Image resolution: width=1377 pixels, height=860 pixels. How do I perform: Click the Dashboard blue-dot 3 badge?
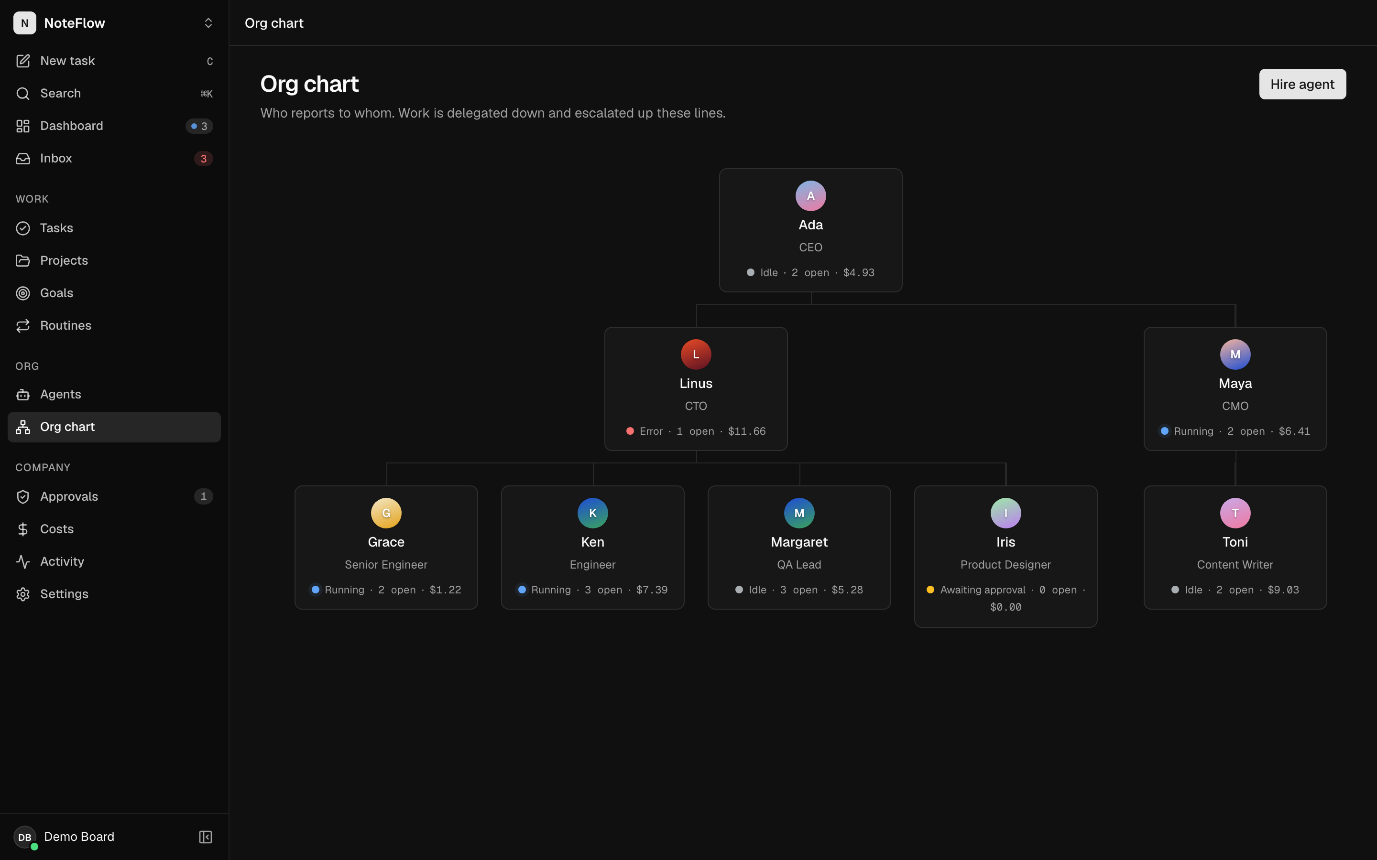pyautogui.click(x=199, y=126)
